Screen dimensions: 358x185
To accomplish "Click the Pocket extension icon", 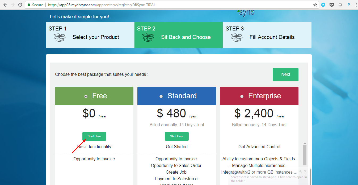I will [332, 5].
